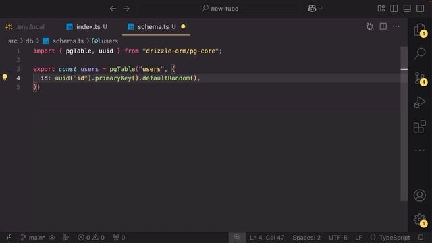The height and width of the screenshot is (243, 432).
Task: Click line number 1 in the gutter
Action: coord(18,51)
